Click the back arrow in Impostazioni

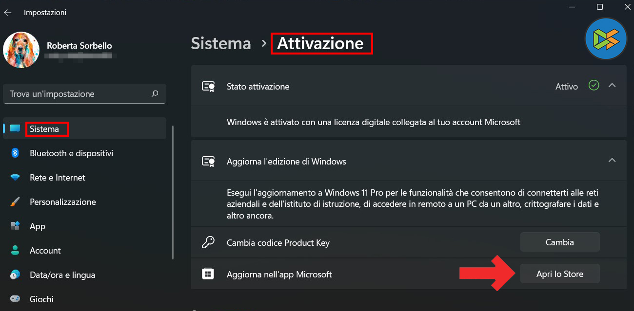[8, 13]
